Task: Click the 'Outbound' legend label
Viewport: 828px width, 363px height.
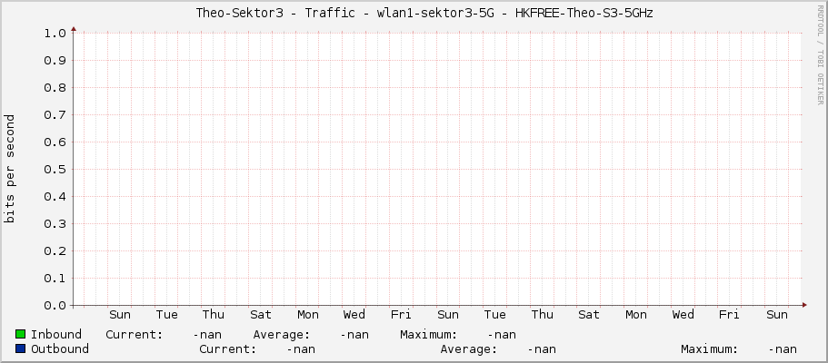Action: point(60,348)
